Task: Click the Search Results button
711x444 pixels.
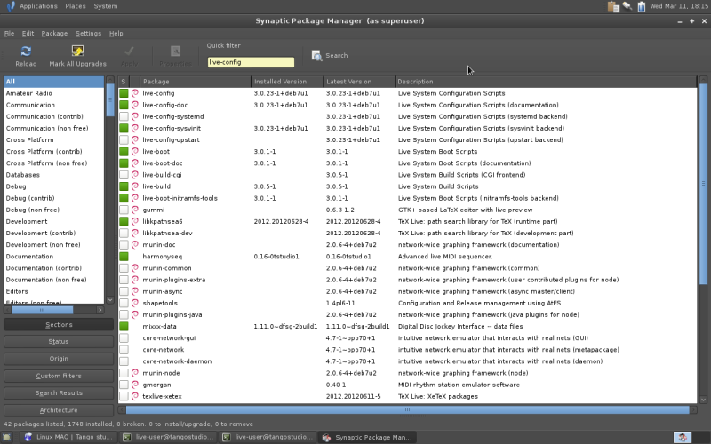Action: click(59, 392)
